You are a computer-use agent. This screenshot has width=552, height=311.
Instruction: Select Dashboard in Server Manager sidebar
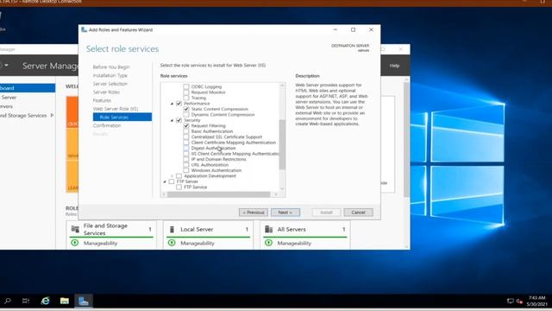pos(28,88)
